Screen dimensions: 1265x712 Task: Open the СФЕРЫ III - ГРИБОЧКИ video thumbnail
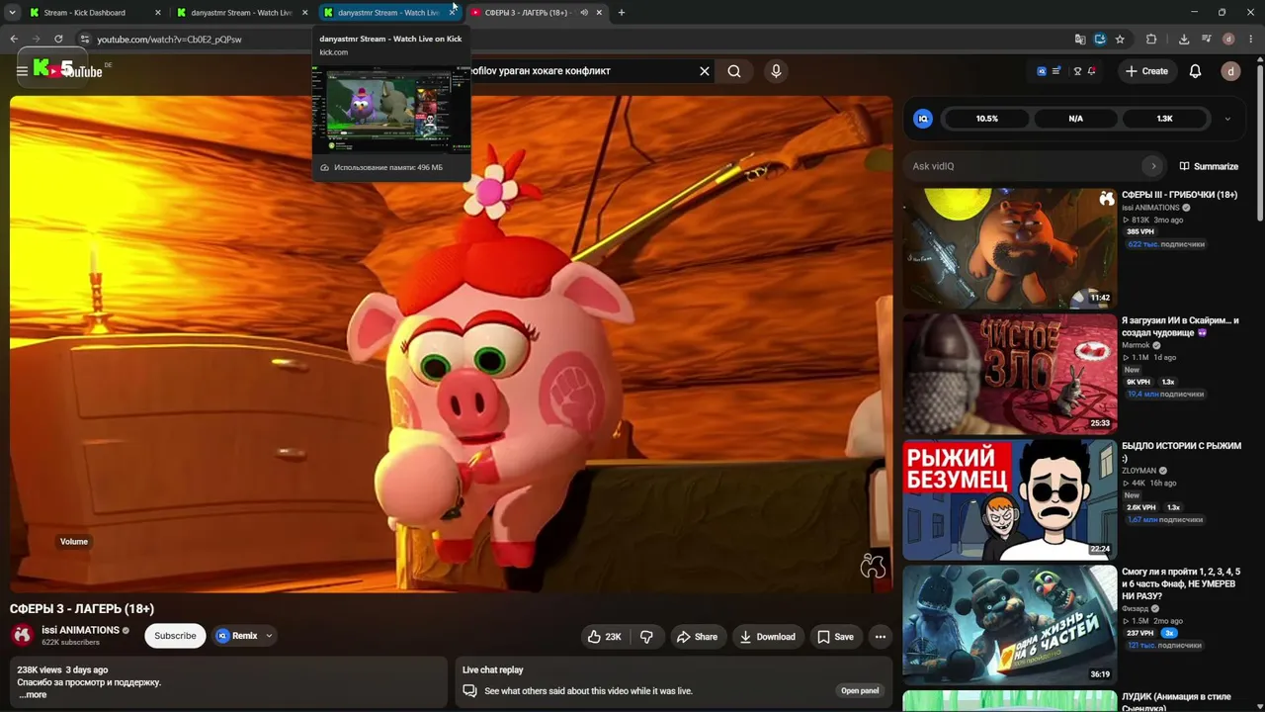coord(1009,249)
